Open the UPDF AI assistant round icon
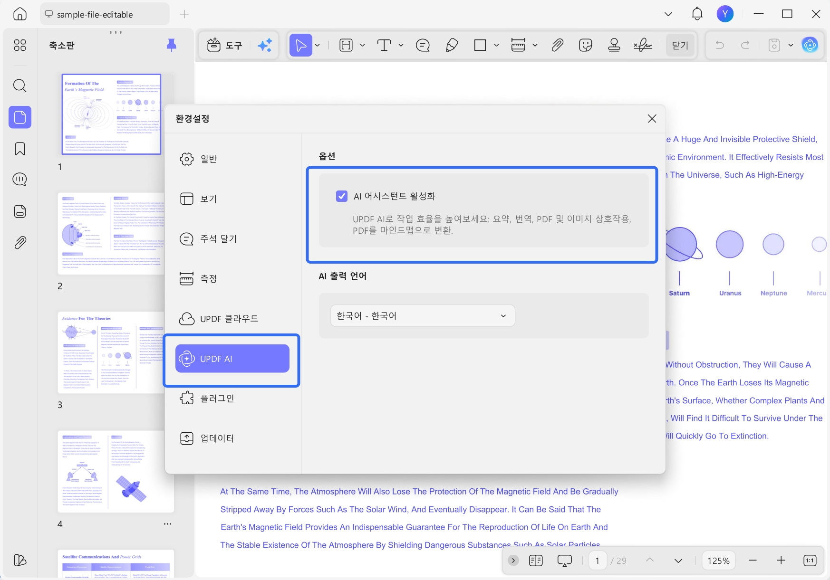Screen dimensions: 830x580 (x=810, y=45)
